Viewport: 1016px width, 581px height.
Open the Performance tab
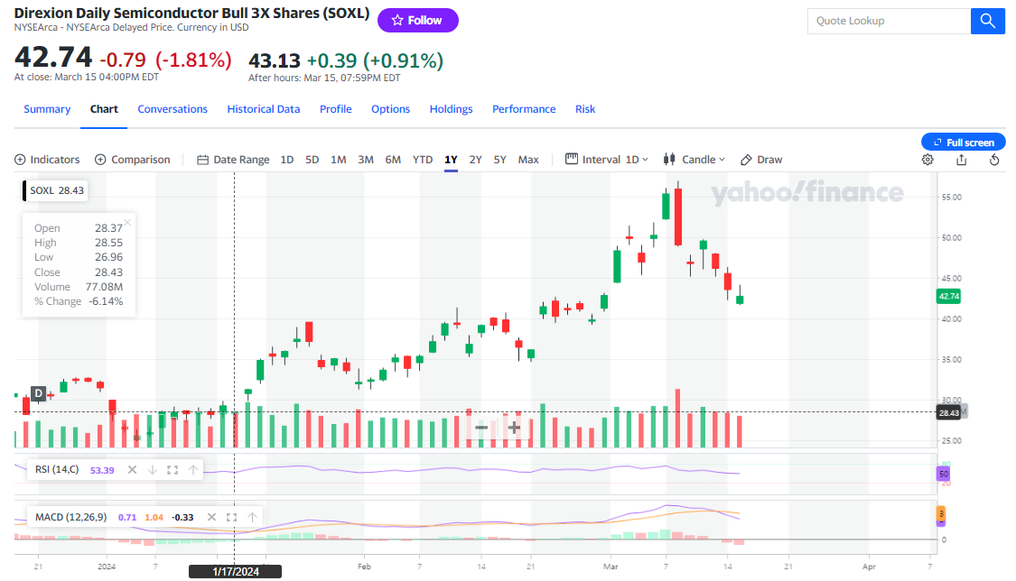click(x=524, y=109)
